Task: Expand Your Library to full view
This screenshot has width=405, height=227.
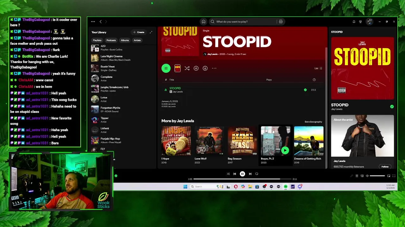Action: coord(151,32)
